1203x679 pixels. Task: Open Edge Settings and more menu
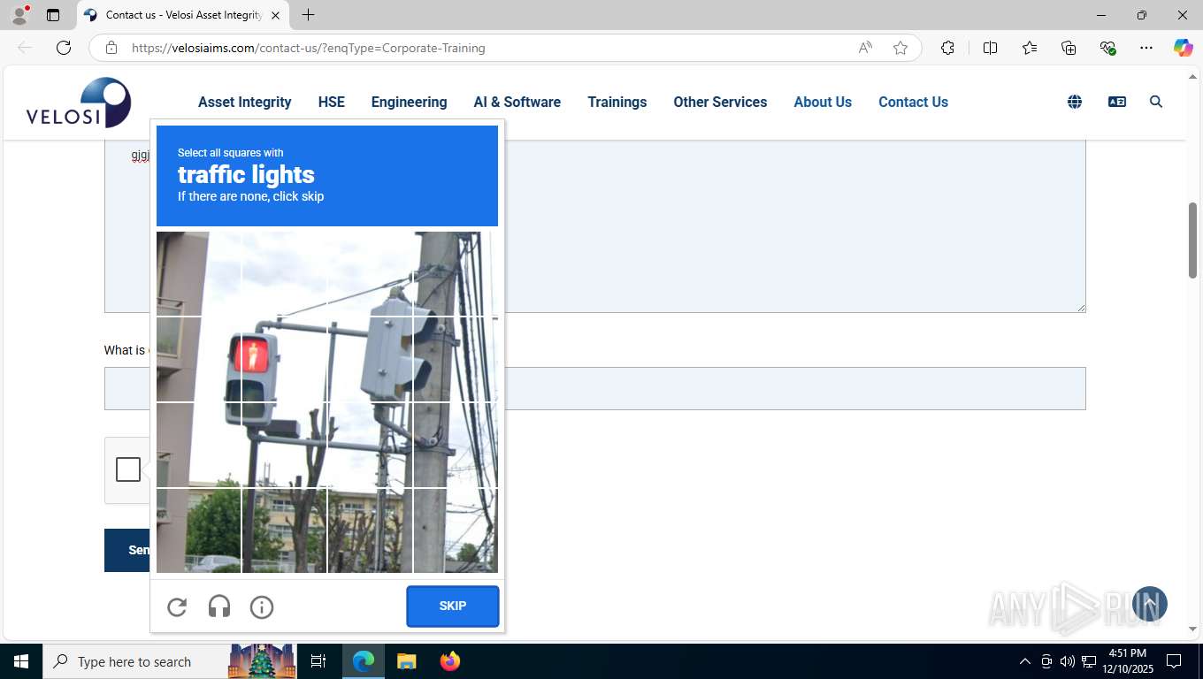[1146, 48]
